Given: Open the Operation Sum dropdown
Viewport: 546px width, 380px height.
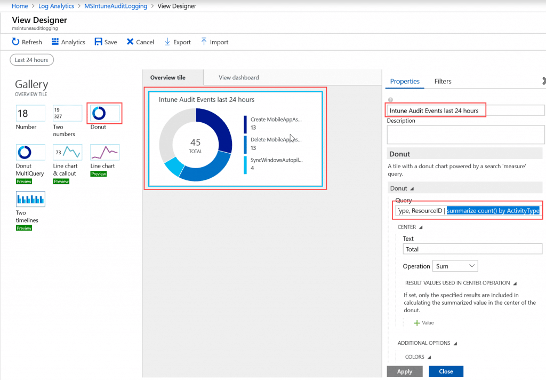Looking at the screenshot, I should (455, 266).
